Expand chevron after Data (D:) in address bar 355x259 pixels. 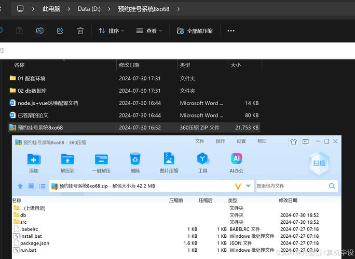pos(109,9)
